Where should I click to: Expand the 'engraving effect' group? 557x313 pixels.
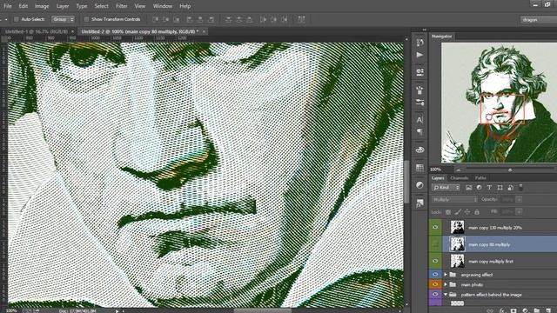coord(446,275)
